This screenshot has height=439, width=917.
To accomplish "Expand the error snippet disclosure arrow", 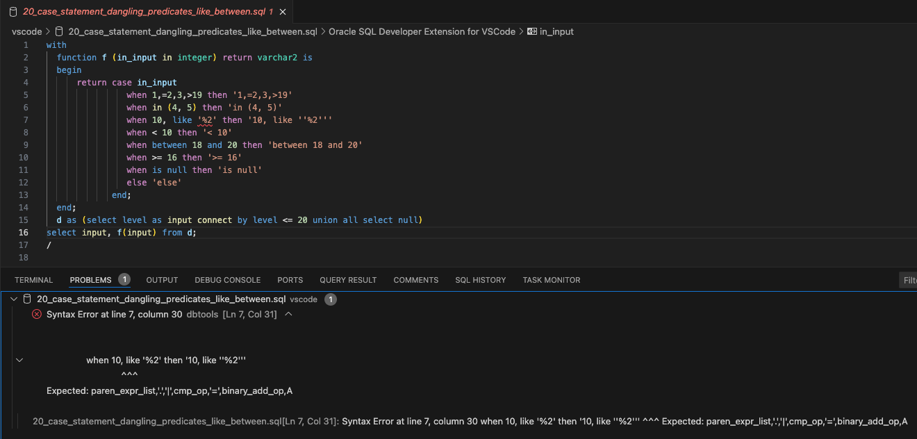I will tap(19, 360).
